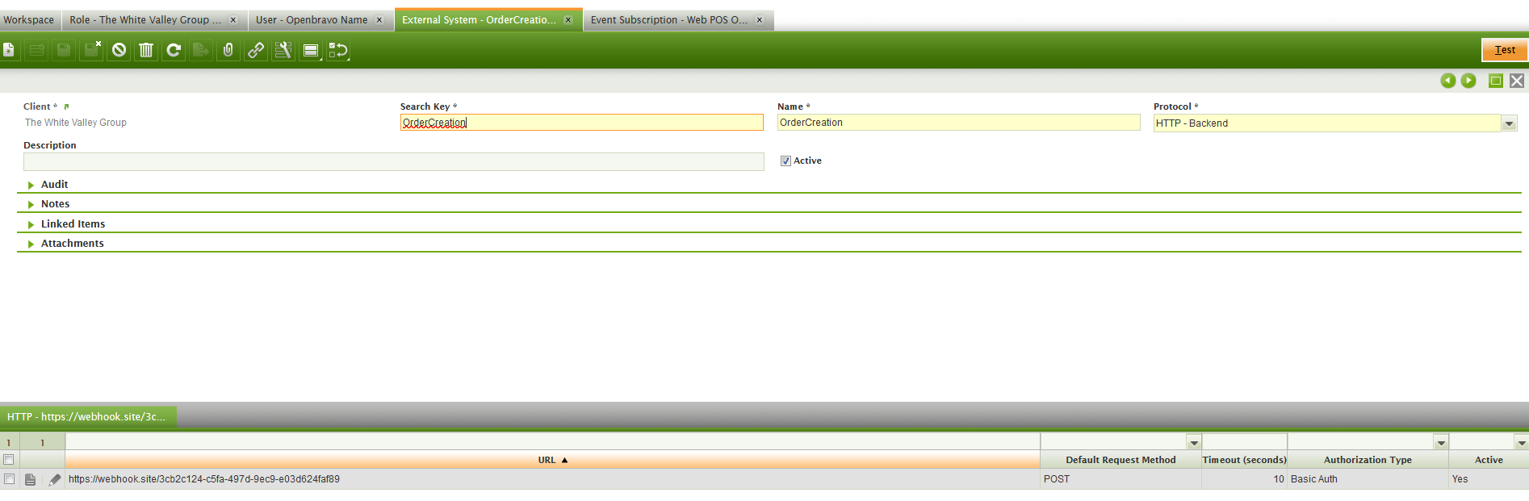Sort by Default Request Method column header
The image size is (1529, 501).
(1121, 460)
